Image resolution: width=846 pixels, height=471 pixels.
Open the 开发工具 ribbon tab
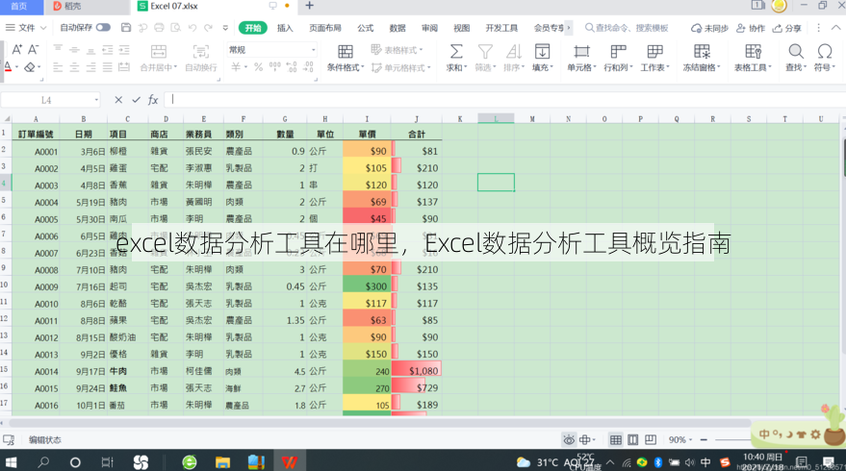click(501, 28)
